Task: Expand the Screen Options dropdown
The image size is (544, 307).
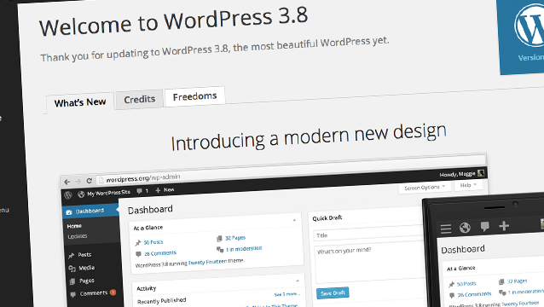Action: click(425, 188)
